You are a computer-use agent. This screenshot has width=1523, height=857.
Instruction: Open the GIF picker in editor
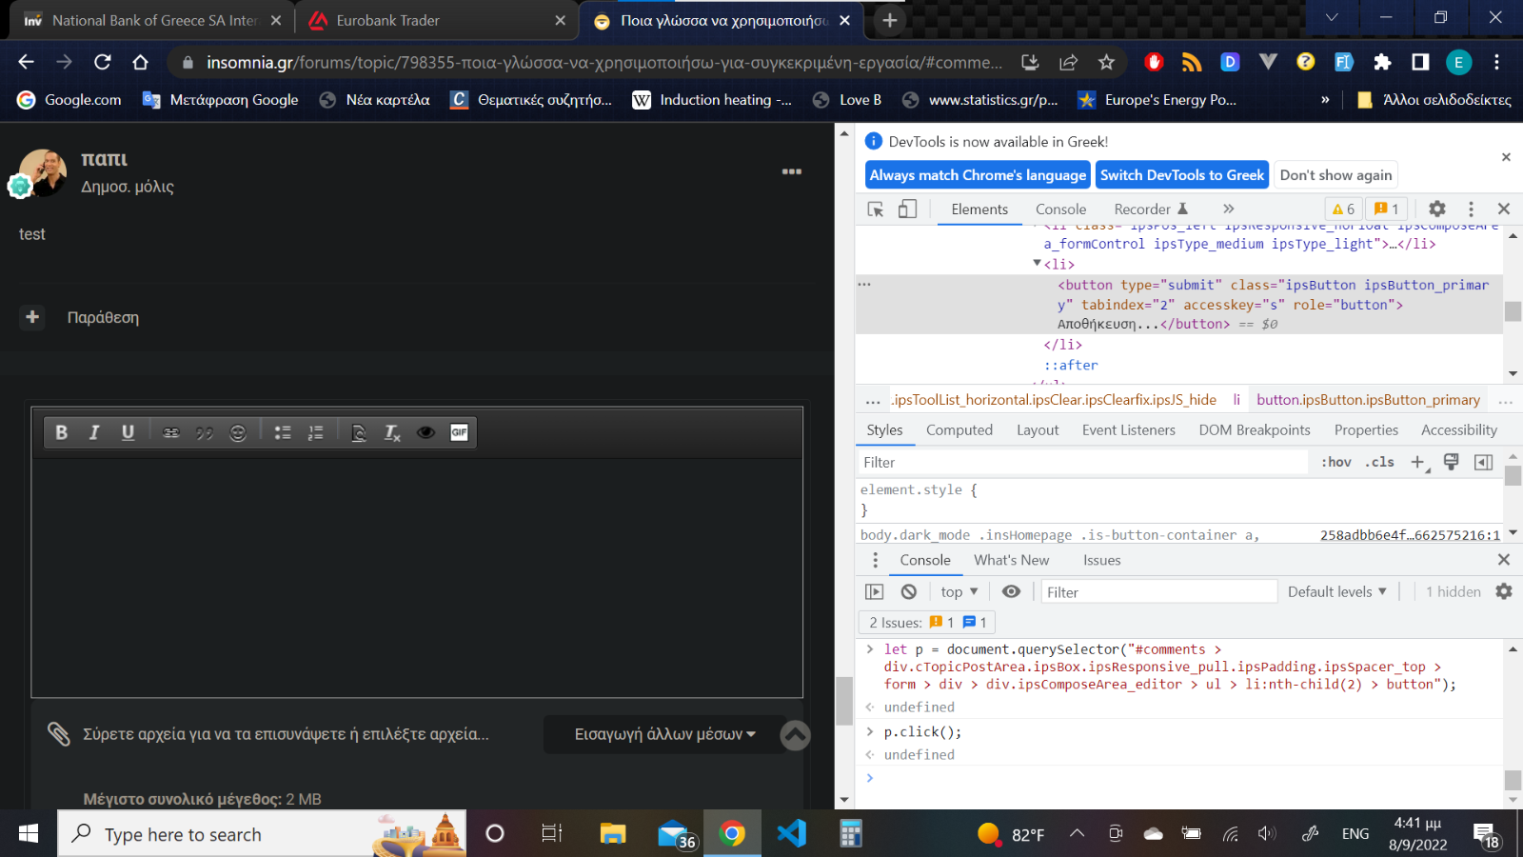coord(459,432)
